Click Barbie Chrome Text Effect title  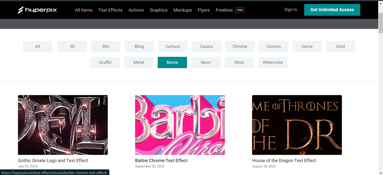click(161, 161)
